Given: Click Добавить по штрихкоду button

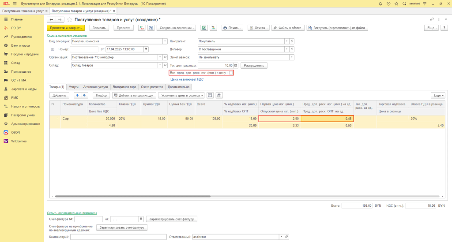Looking at the screenshot, I should tap(134, 95).
